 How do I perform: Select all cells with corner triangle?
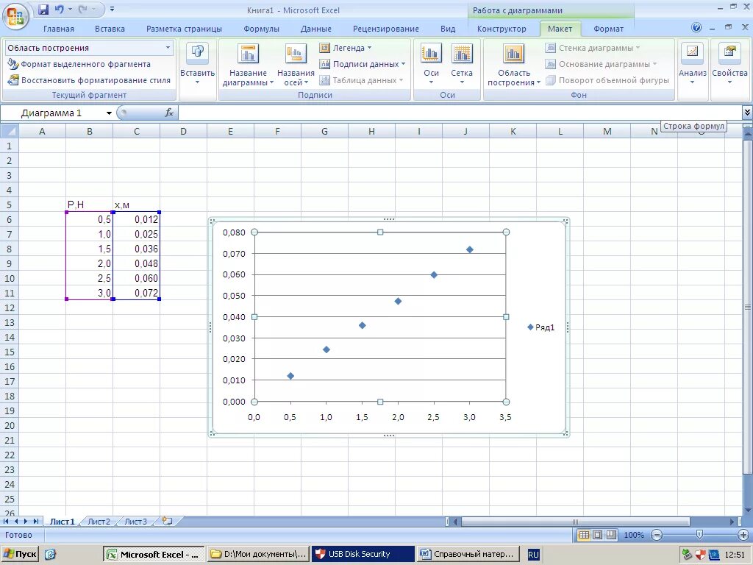tap(9, 131)
